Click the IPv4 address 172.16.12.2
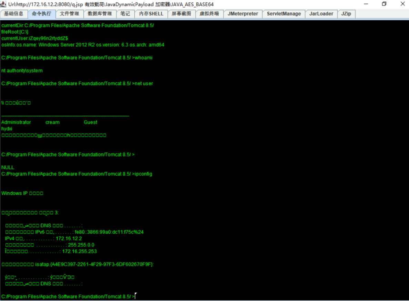This screenshot has width=409, height=301. click(x=69, y=238)
